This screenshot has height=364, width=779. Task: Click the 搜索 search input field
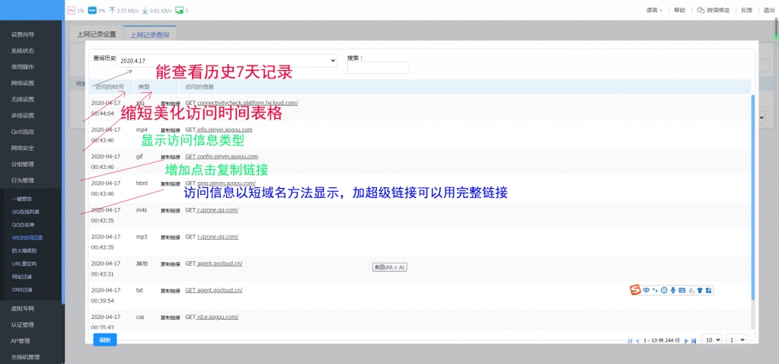click(x=378, y=68)
